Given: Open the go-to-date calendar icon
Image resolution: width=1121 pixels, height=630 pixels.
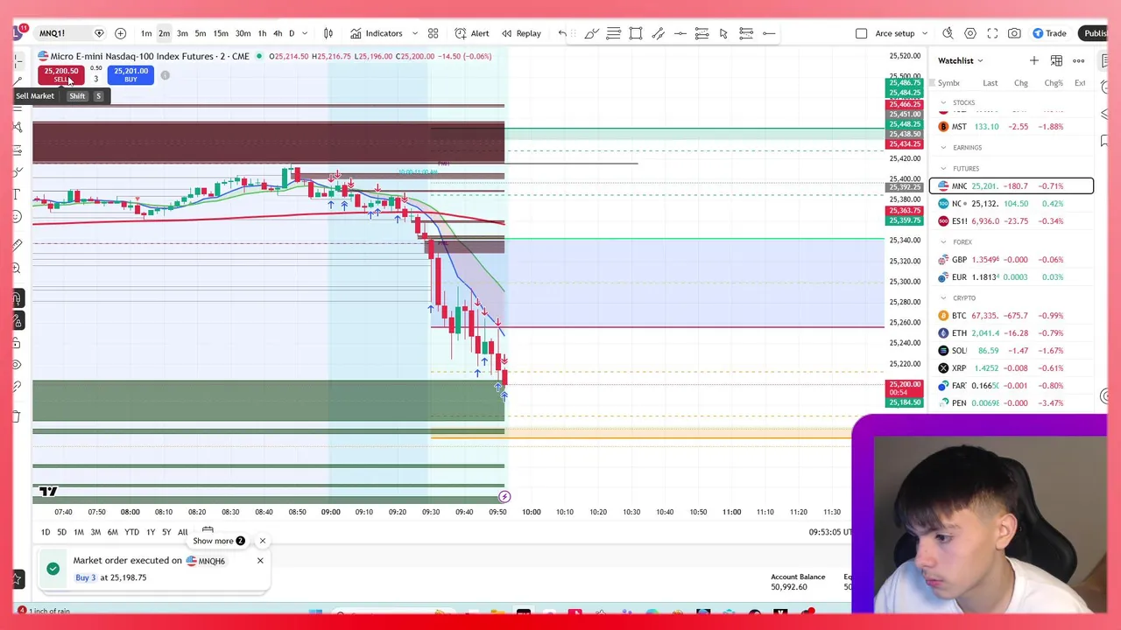Looking at the screenshot, I should point(208,531).
